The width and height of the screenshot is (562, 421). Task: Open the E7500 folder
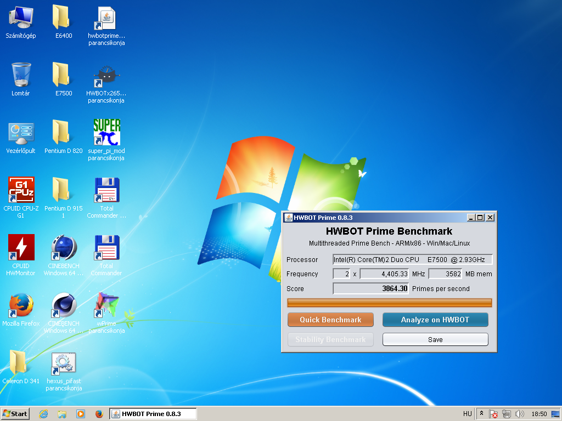[x=64, y=79]
